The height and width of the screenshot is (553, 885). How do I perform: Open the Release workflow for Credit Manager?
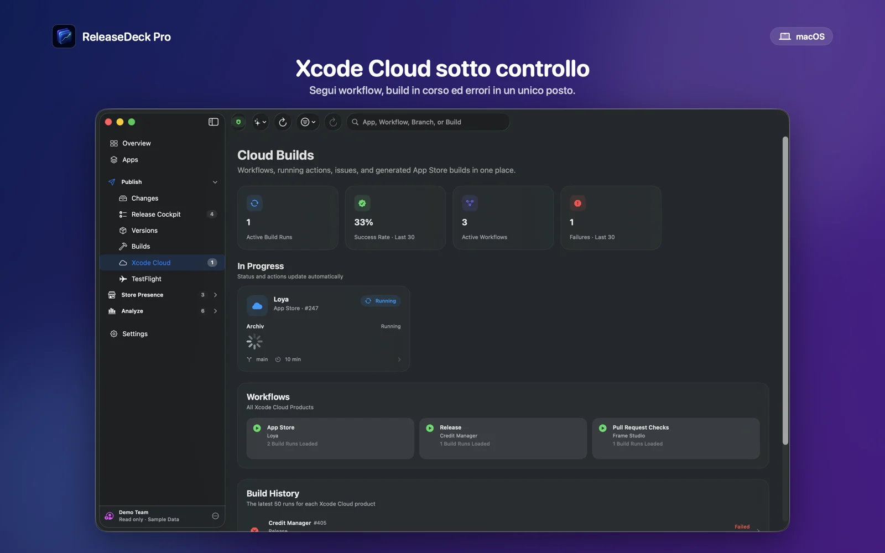503,439
